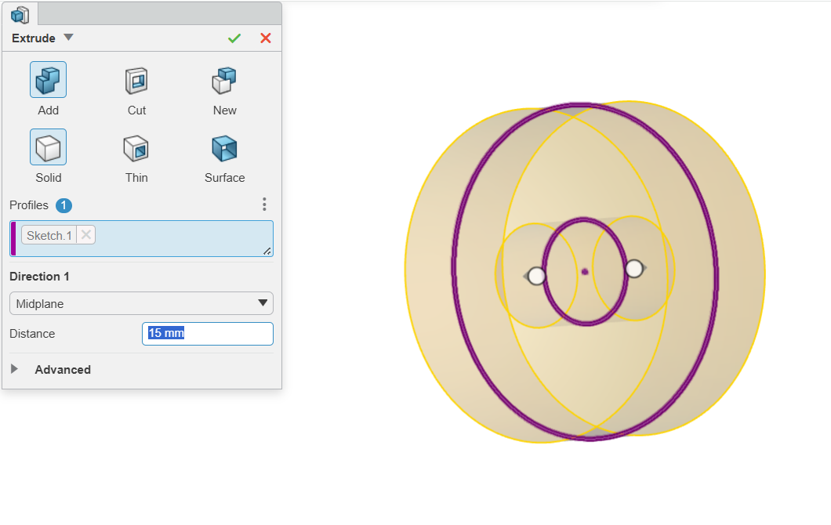Image resolution: width=831 pixels, height=525 pixels.
Task: Click the extrude feature icon in panel header
Action: tap(20, 14)
